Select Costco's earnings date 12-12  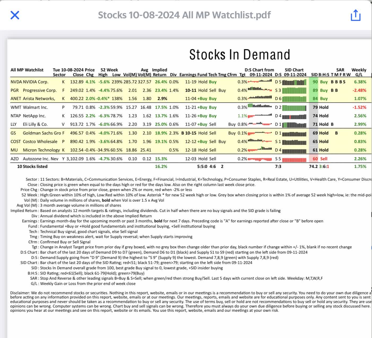click(191, 141)
